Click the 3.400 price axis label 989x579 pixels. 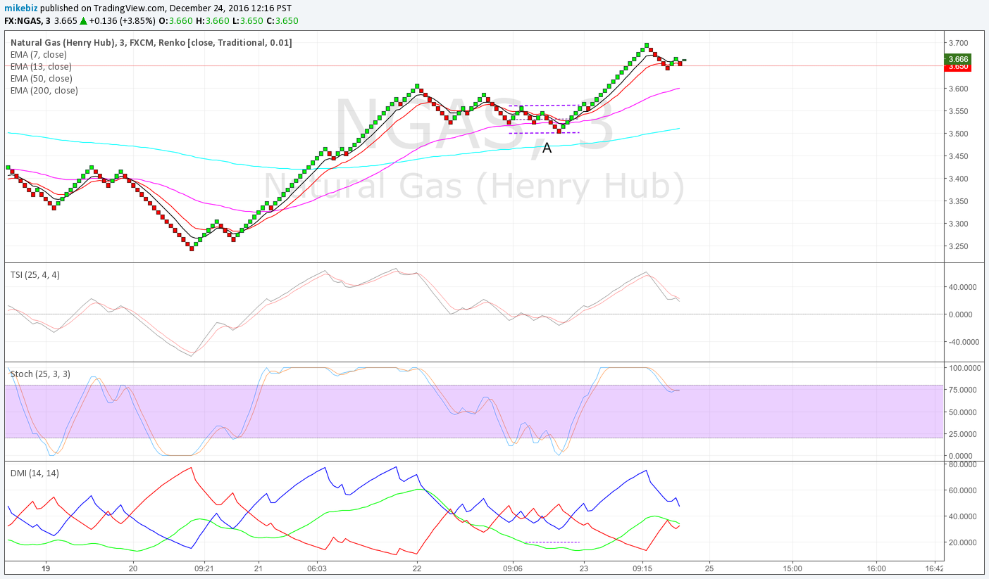[958, 179]
